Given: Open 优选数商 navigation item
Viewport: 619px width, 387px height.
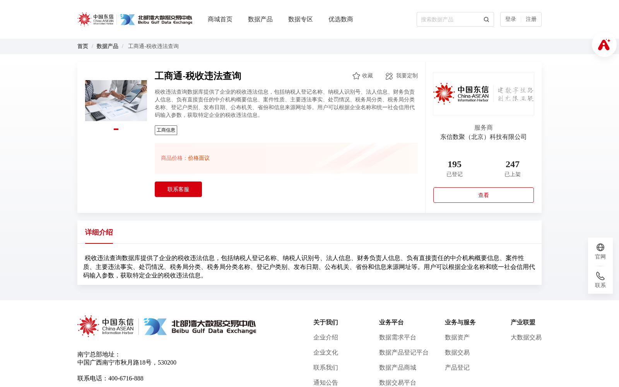Looking at the screenshot, I should 341,19.
